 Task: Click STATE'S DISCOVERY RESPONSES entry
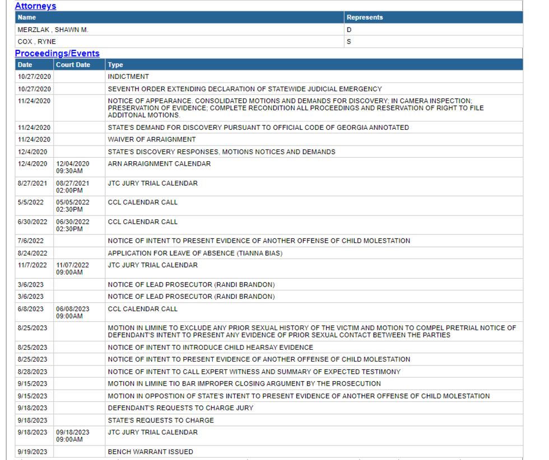tap(222, 152)
